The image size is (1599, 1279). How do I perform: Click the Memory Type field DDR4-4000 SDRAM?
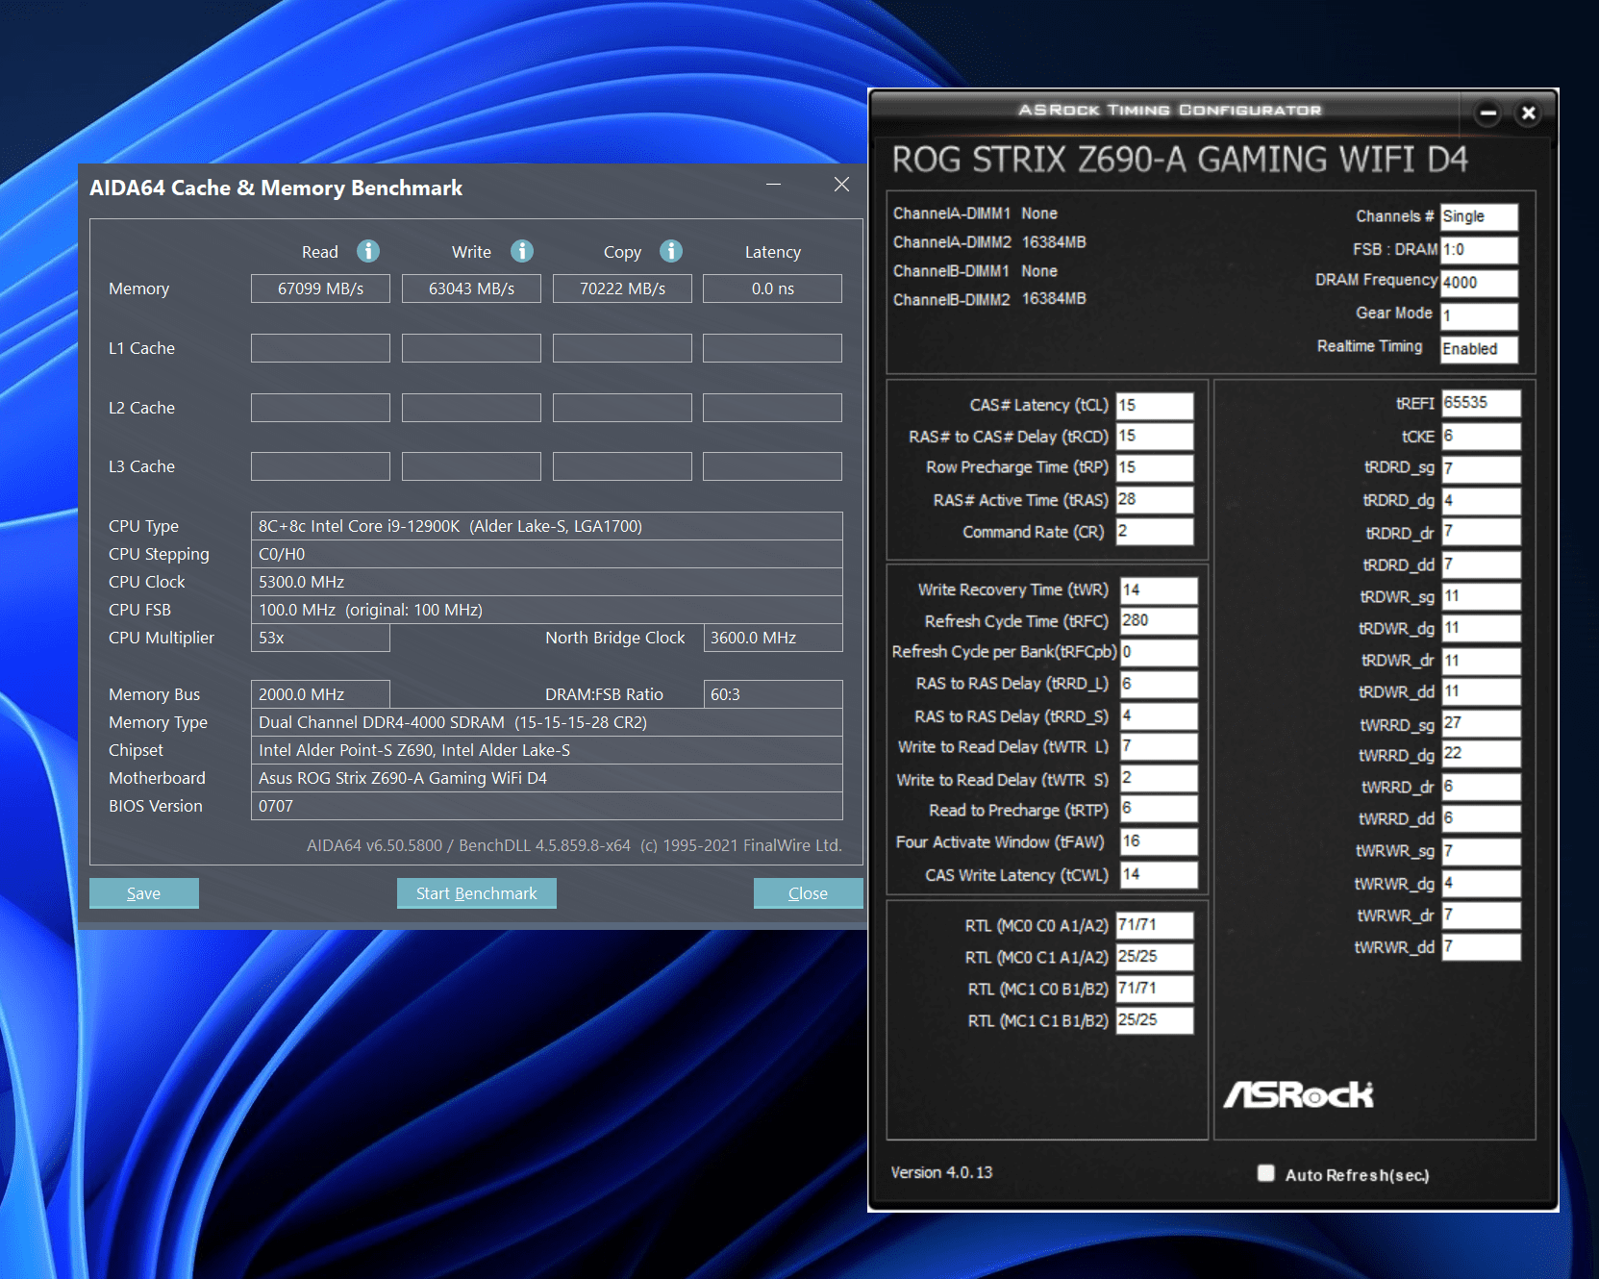[x=546, y=722]
